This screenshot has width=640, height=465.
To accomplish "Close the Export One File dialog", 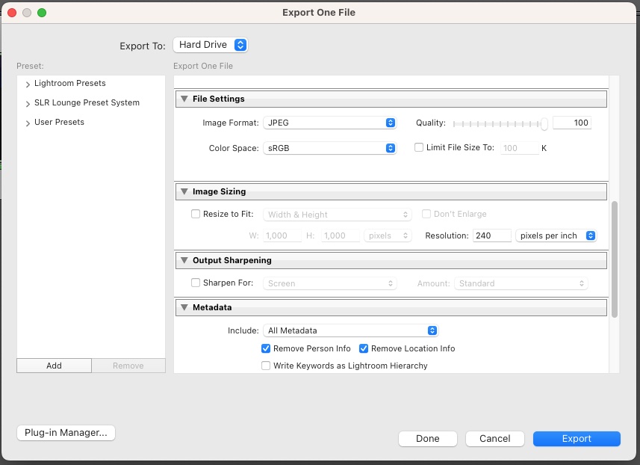I will tap(12, 13).
